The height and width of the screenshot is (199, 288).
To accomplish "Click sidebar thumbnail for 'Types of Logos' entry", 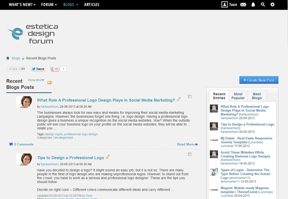I will point(214,172).
